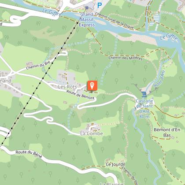The width and height of the screenshot is (185, 185).
Task: Click the orange location pin marker
Action: [x=92, y=85]
